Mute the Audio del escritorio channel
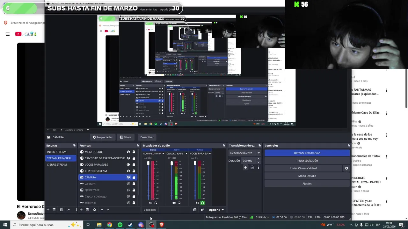The image size is (408, 229). pyautogui.click(x=150, y=203)
